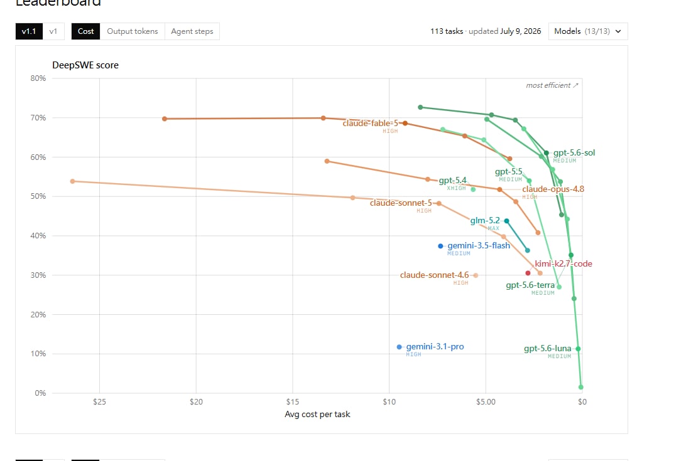Image resolution: width=686 pixels, height=461 pixels.
Task: Switch to the Output tokens tab
Action: pyautogui.click(x=133, y=31)
